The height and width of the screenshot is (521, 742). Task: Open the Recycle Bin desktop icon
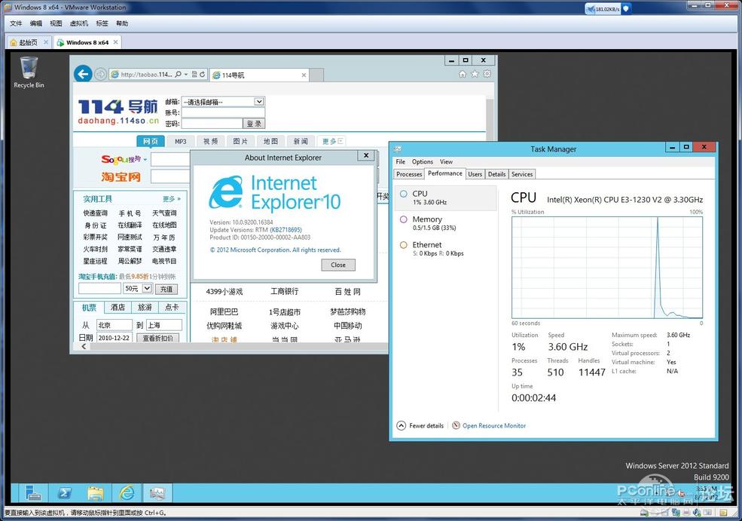point(29,72)
